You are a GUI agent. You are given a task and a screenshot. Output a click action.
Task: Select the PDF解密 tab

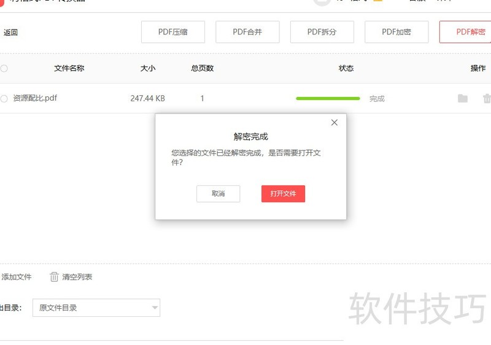465,32
